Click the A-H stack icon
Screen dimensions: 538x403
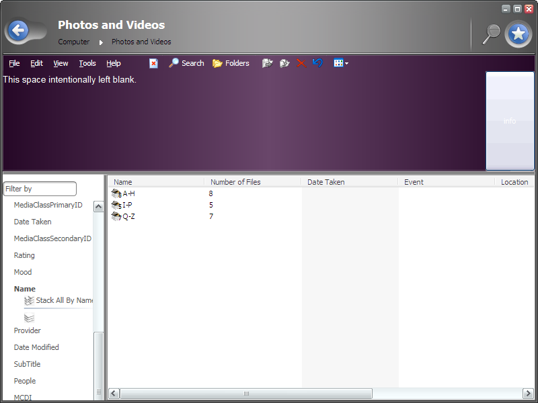coord(116,193)
